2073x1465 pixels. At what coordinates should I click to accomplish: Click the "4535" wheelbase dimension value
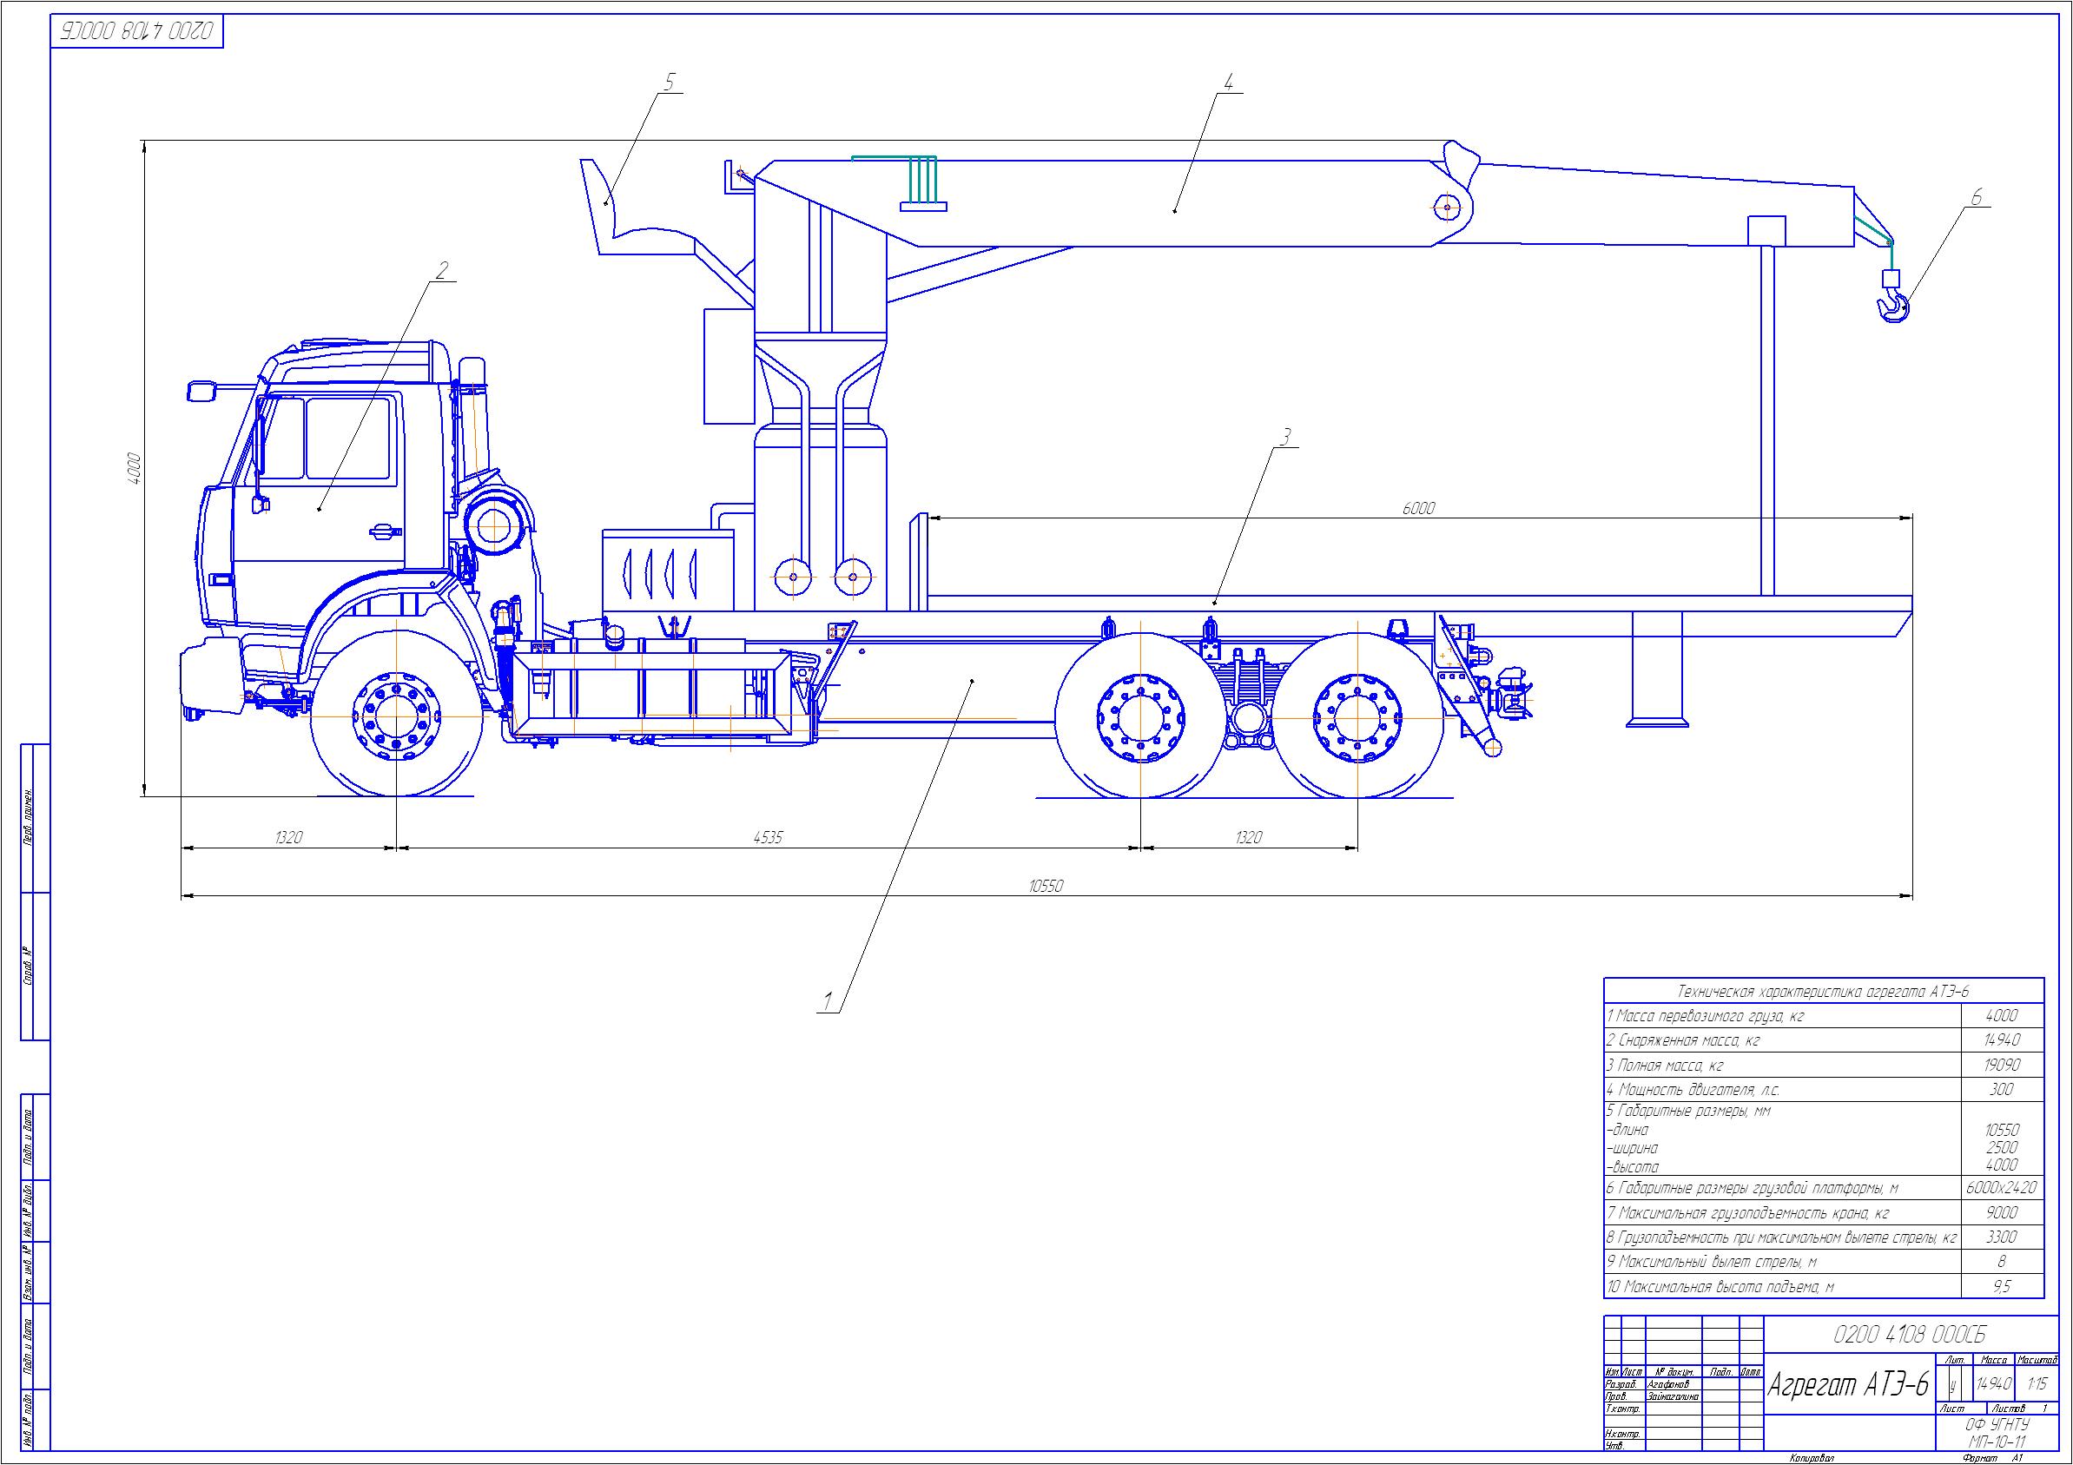768,837
